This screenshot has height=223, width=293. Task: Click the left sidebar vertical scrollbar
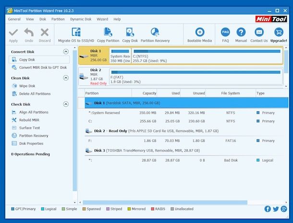click(75, 120)
